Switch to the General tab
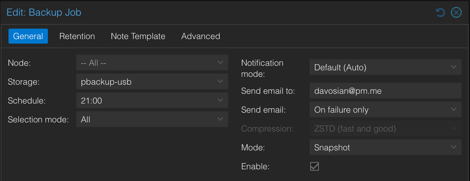470x181 pixels. 28,36
